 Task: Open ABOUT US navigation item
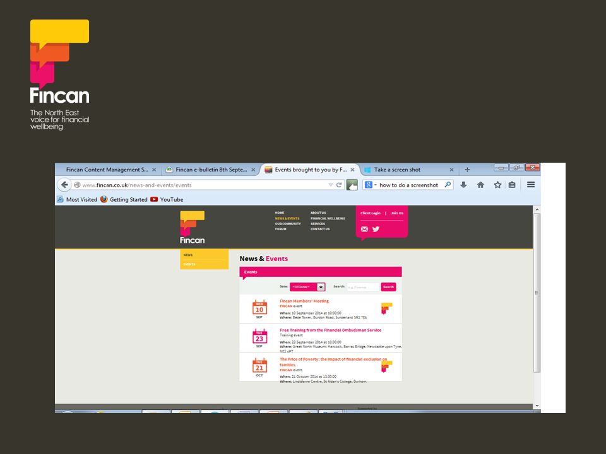[318, 212]
